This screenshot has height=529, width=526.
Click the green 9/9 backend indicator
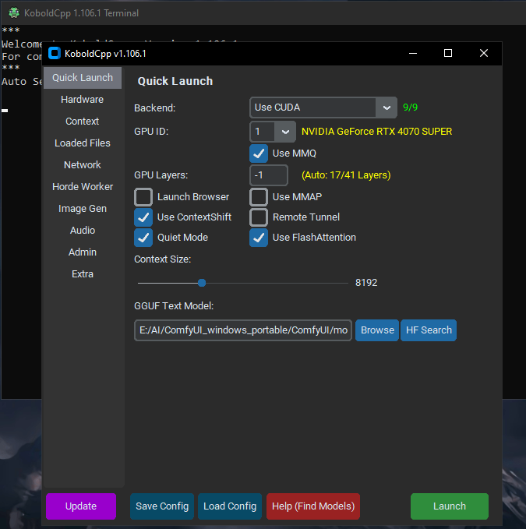[x=410, y=108]
